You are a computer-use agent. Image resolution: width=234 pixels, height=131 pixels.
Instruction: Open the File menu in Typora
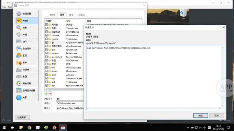pyautogui.click(x=4, y=7)
